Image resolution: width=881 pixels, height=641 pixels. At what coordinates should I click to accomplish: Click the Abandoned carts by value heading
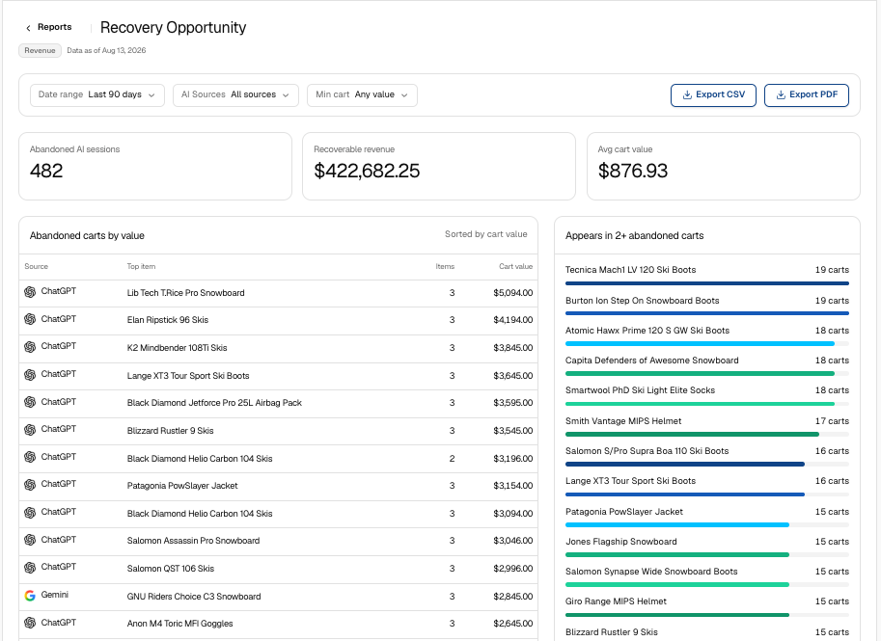[87, 236]
